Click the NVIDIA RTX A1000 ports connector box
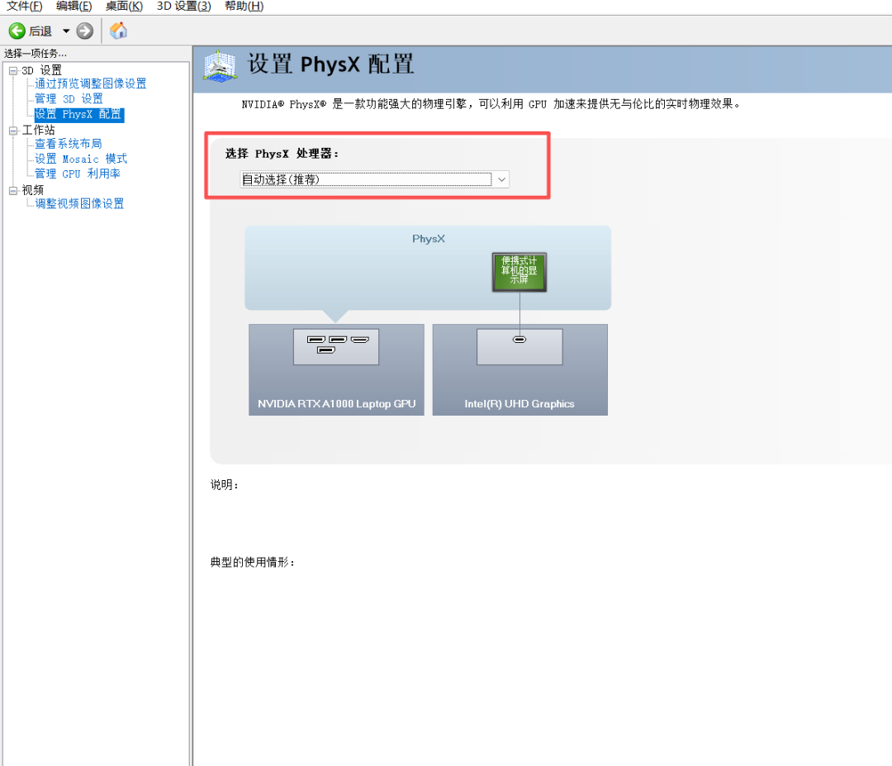The width and height of the screenshot is (892, 766). coord(336,346)
